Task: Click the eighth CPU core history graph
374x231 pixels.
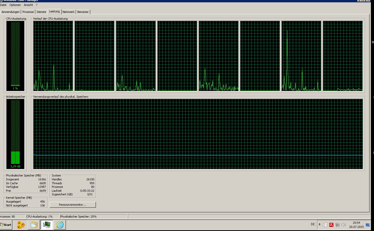Action: 343,56
